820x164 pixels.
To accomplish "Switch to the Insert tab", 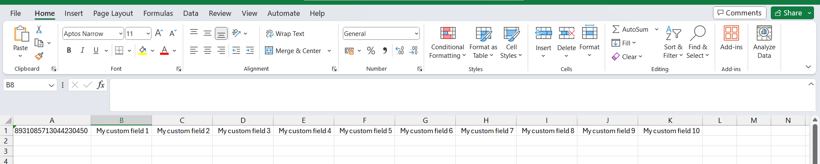I will pyautogui.click(x=74, y=13).
